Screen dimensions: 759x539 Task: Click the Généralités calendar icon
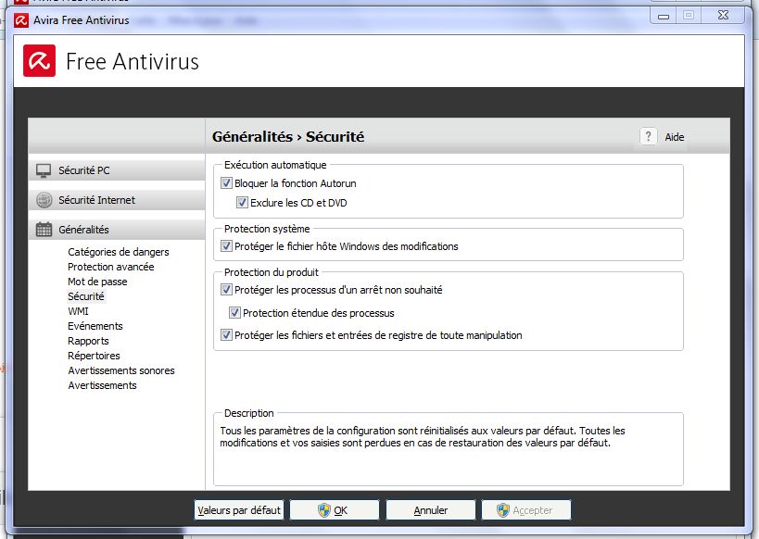pos(44,230)
